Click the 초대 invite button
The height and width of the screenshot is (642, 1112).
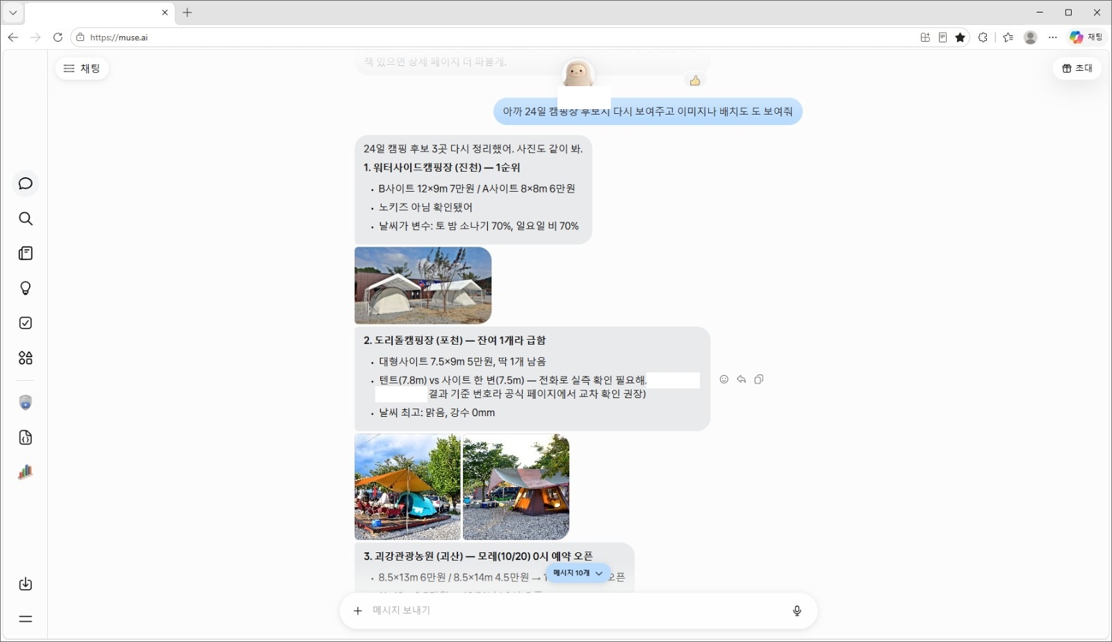coord(1077,68)
